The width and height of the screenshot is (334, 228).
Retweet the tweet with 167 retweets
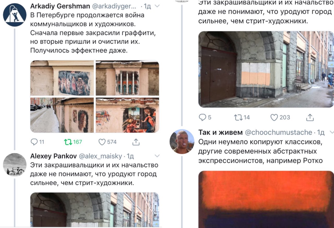pos(68,142)
